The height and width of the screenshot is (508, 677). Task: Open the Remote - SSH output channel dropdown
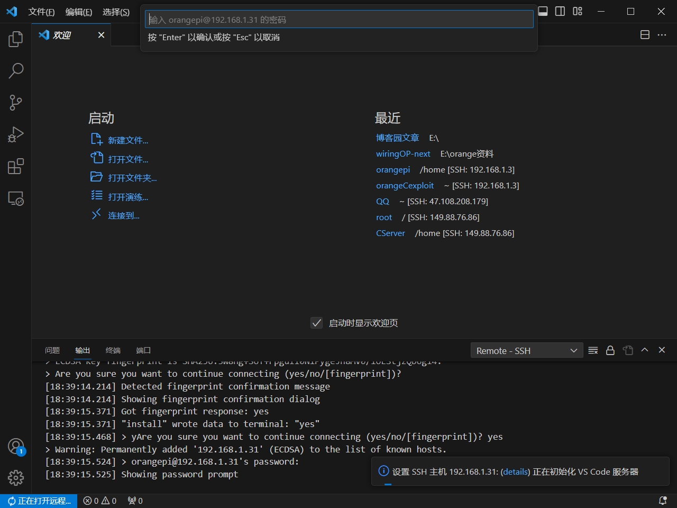(x=526, y=350)
